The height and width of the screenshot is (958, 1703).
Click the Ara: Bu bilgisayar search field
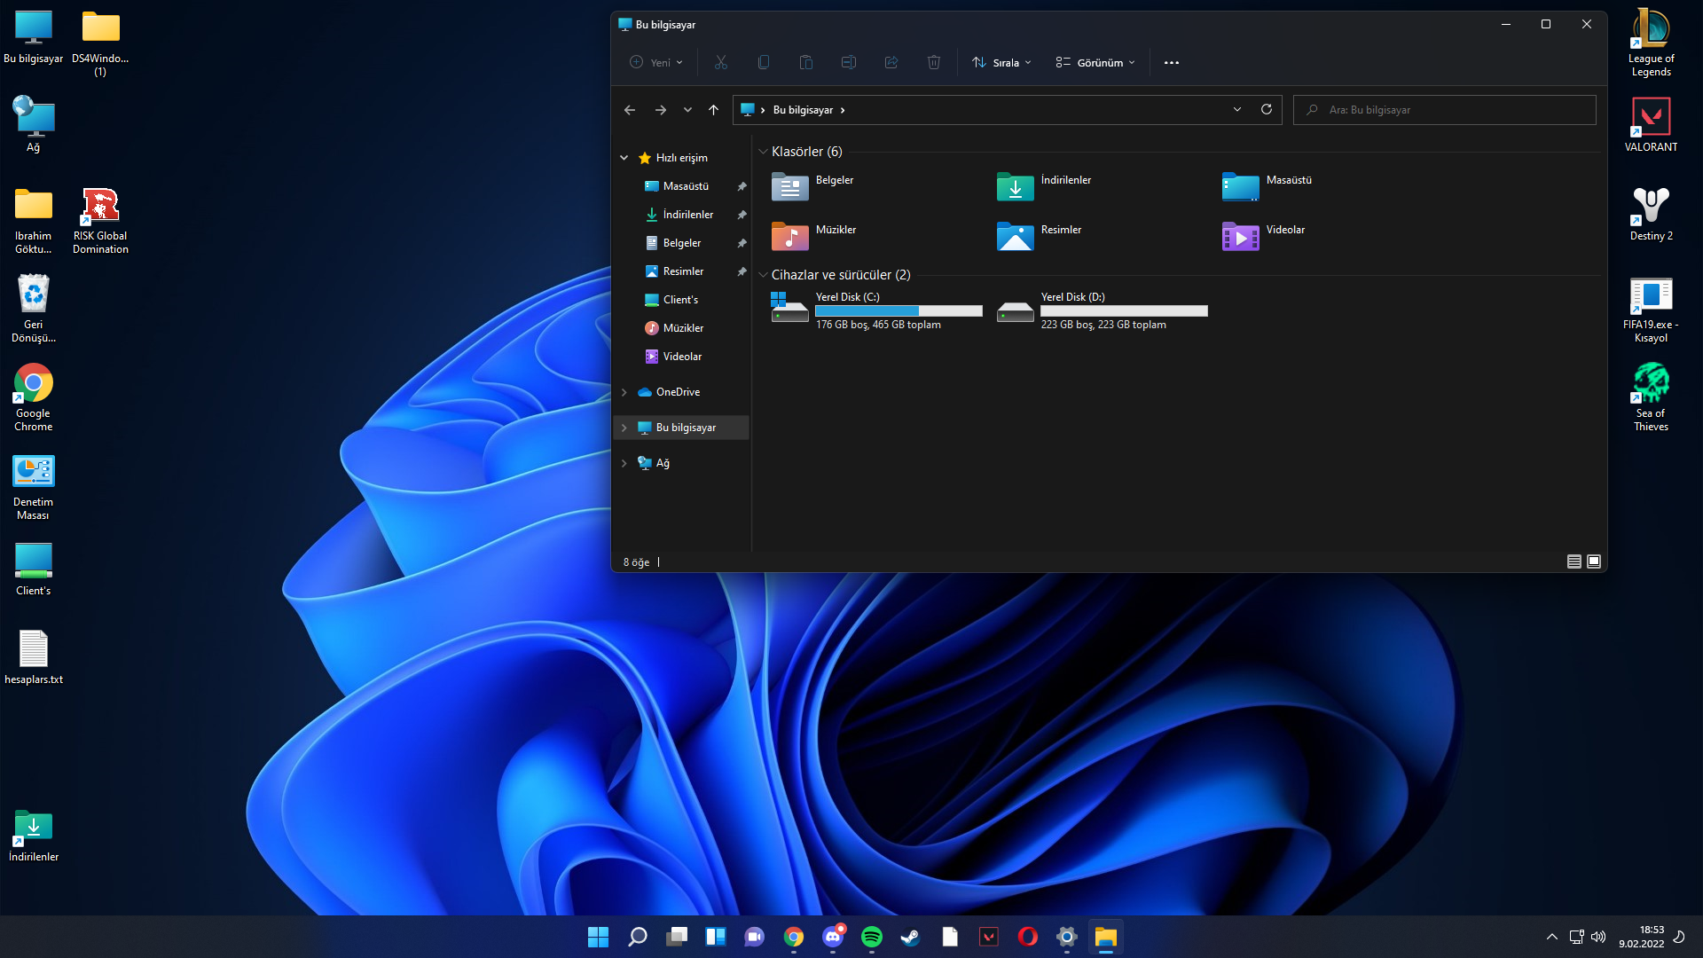pos(1444,110)
